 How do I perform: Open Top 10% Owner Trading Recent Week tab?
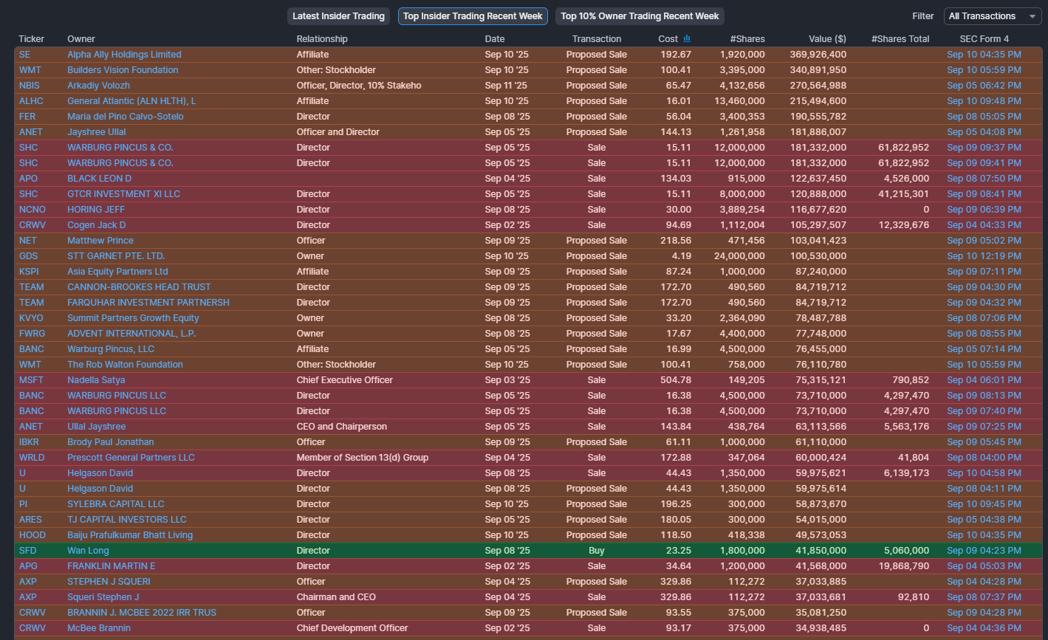640,16
